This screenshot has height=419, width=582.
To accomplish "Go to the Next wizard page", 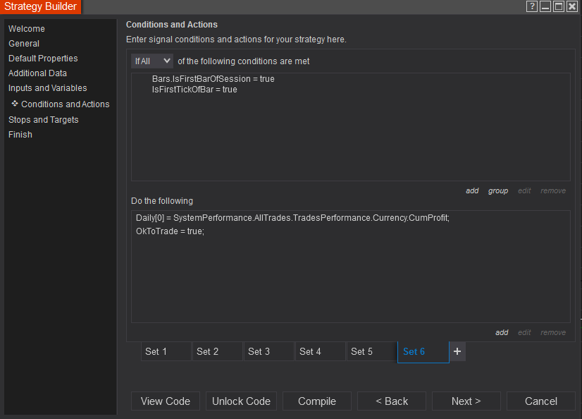I will 466,401.
